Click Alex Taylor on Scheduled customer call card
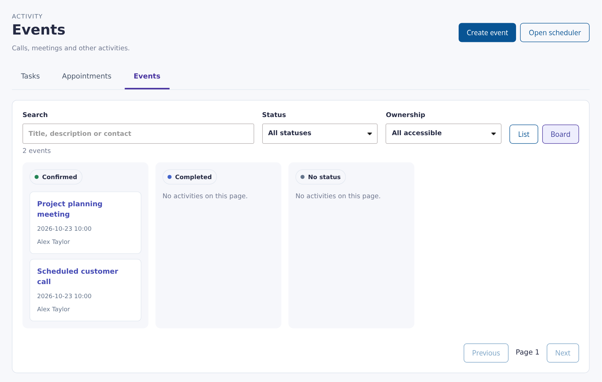Image resolution: width=602 pixels, height=382 pixels. [x=53, y=309]
